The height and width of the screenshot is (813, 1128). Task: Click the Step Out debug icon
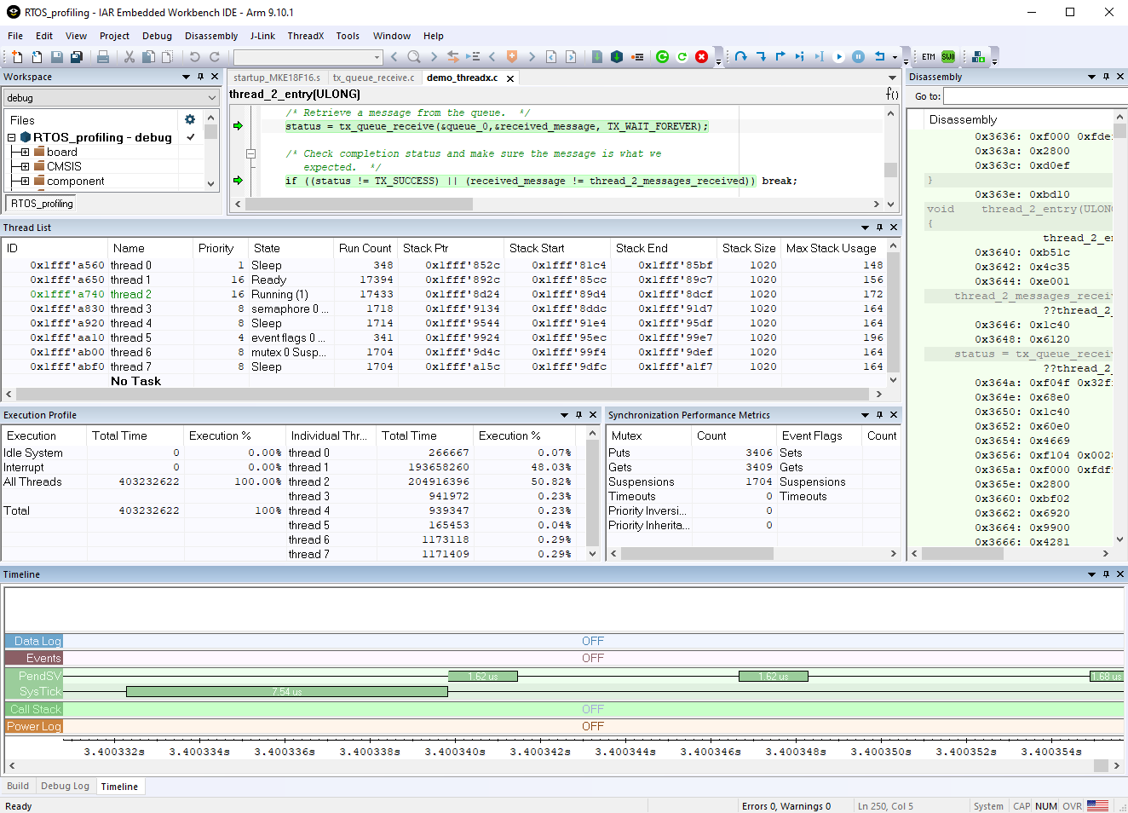780,57
